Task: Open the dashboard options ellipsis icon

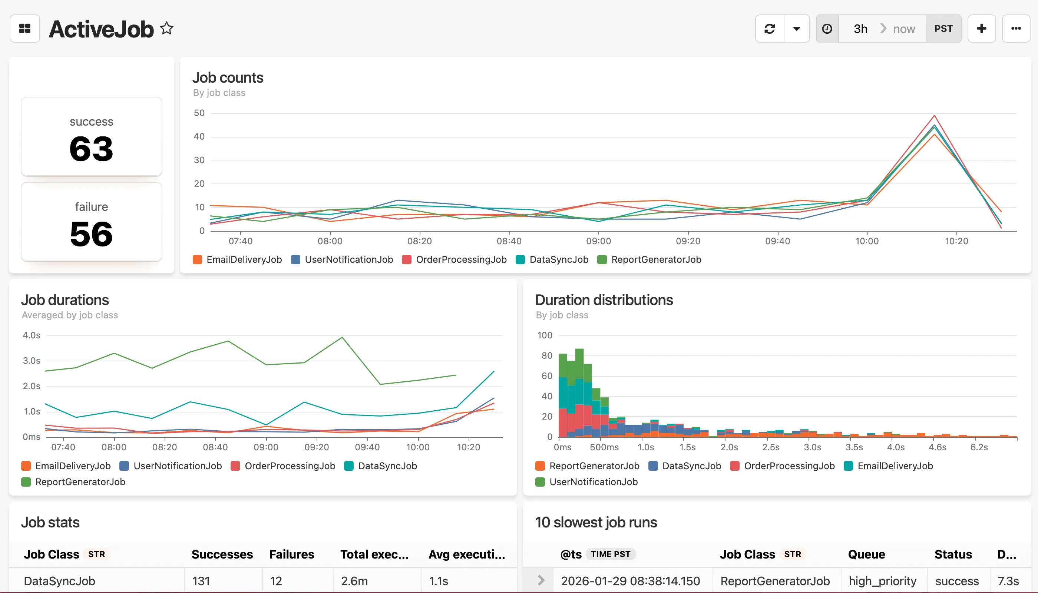Action: click(1016, 29)
